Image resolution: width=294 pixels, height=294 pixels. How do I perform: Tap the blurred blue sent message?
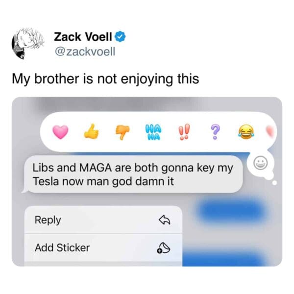pos(233,210)
